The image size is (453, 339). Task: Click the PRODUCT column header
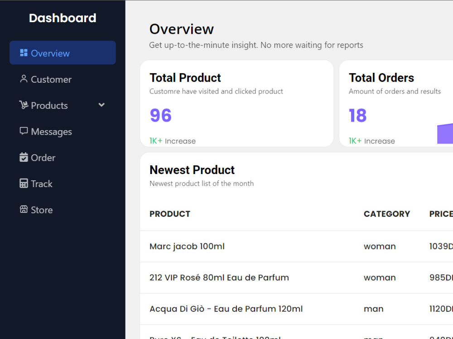(170, 214)
